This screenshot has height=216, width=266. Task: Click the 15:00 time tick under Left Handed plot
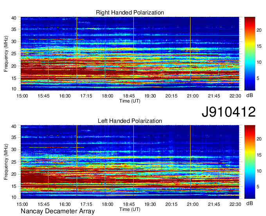[22, 204]
